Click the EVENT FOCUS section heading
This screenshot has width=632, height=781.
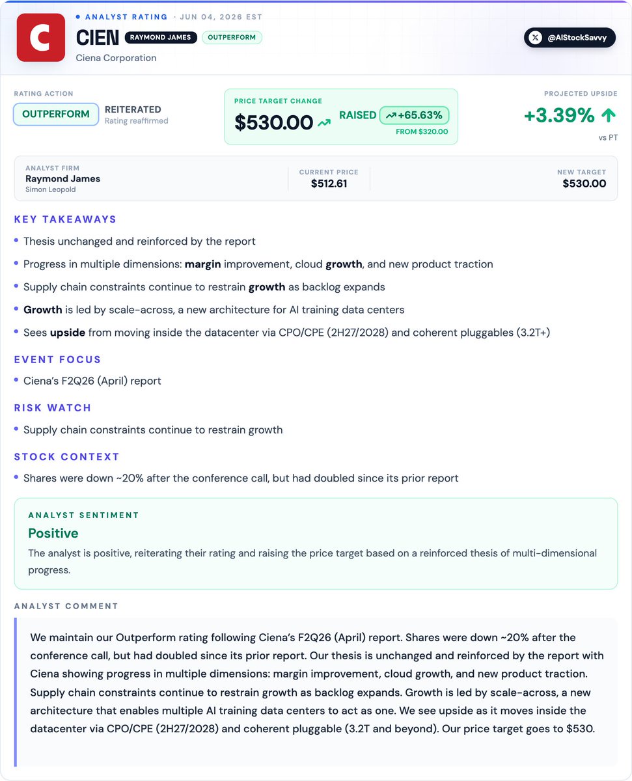[58, 359]
